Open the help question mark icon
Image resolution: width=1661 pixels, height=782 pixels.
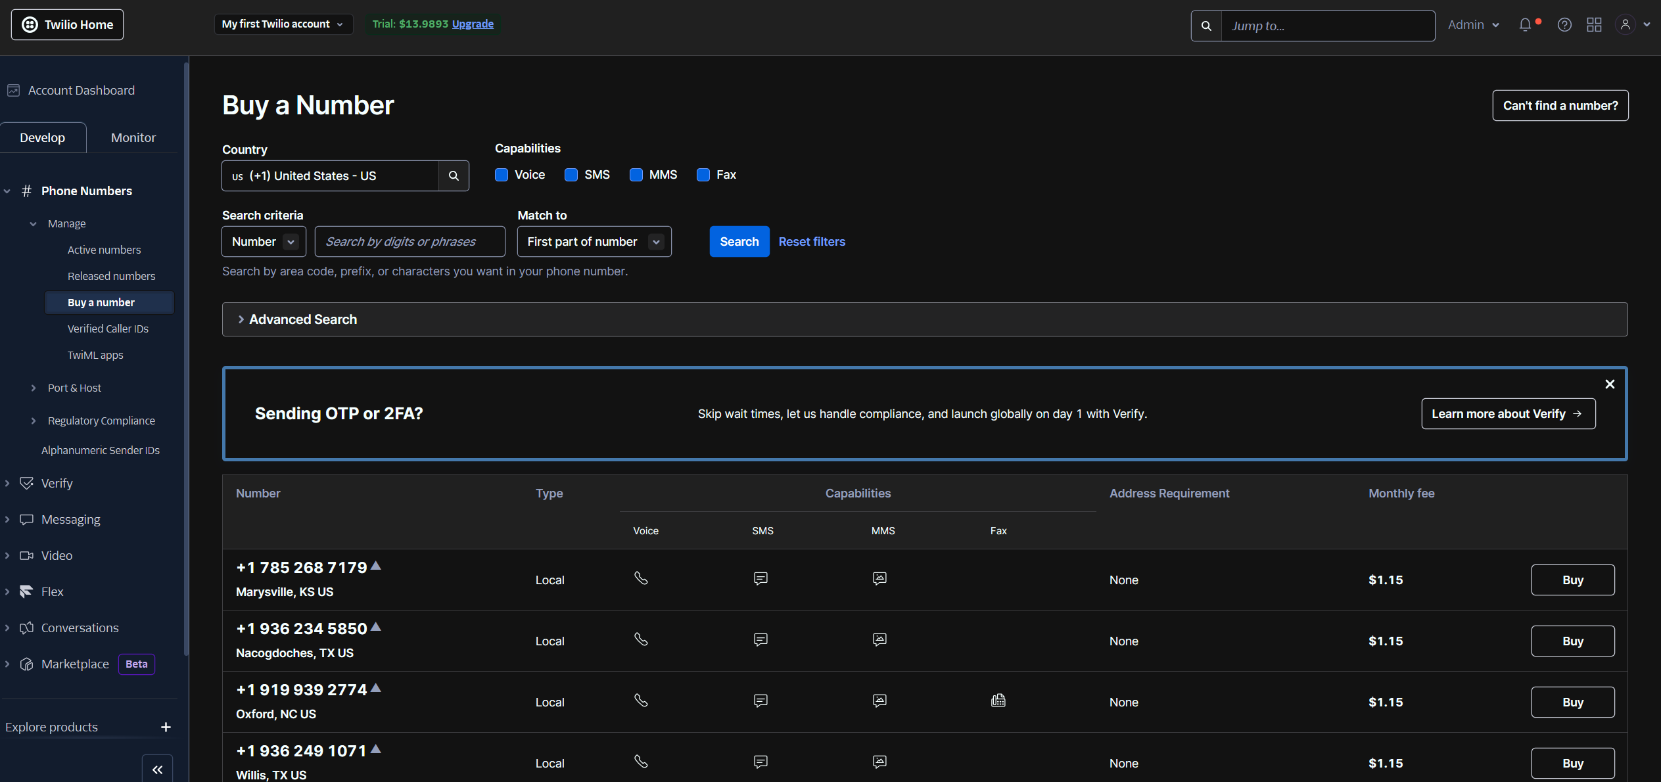[1564, 25]
